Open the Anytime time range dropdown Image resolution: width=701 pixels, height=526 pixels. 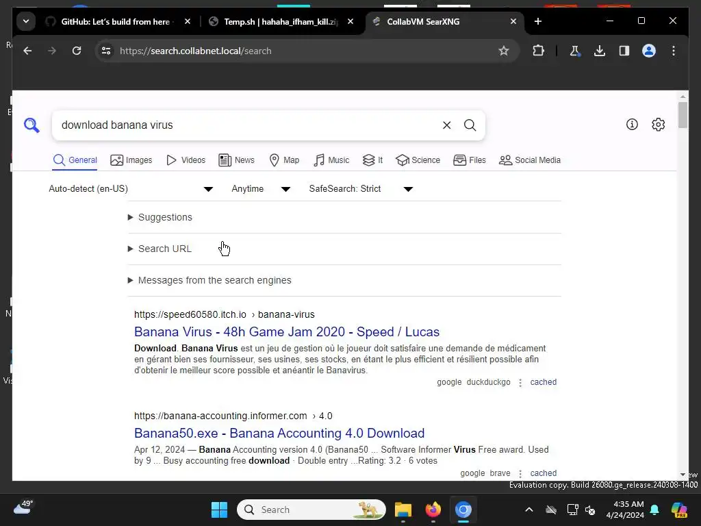(261, 189)
